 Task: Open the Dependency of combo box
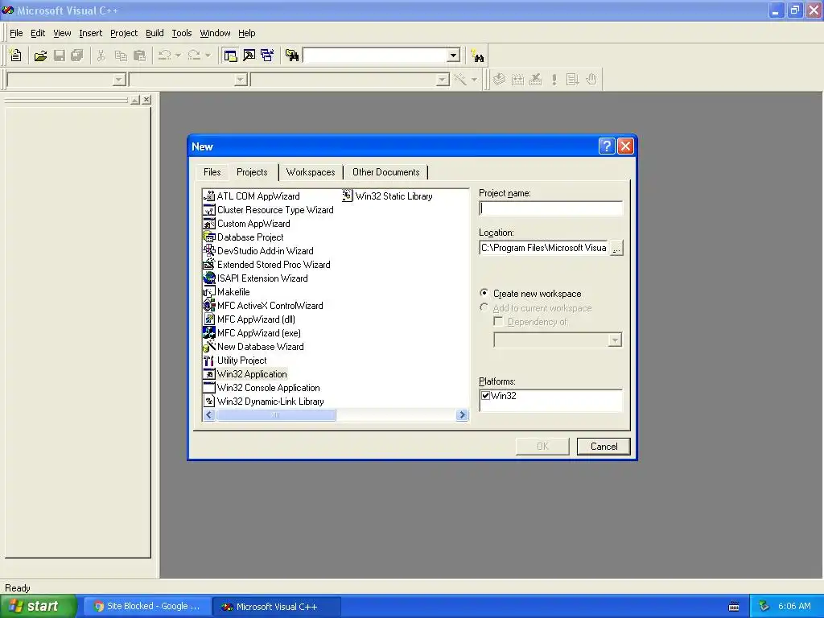615,340
